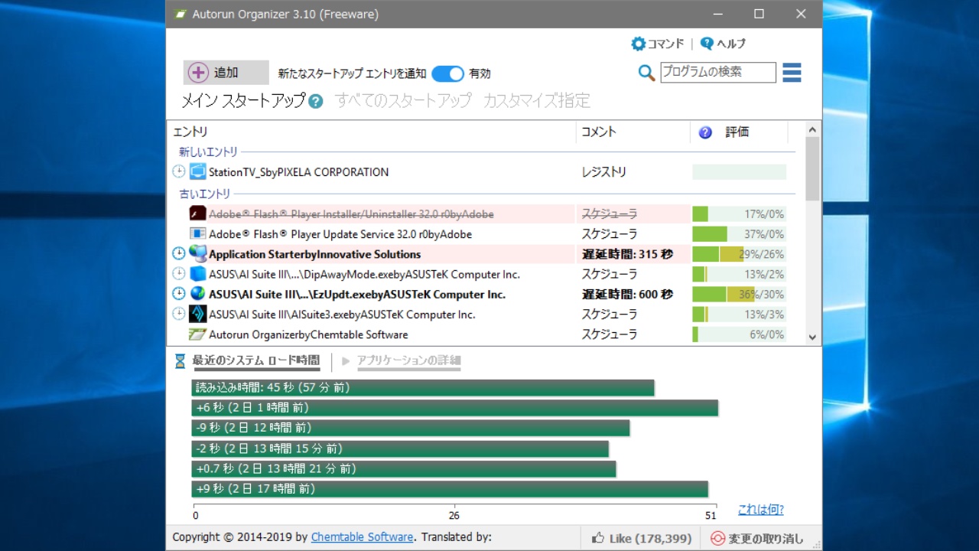Select the StationTV_SbyPIXELA CORPORATION entry
Image resolution: width=979 pixels, height=551 pixels.
(298, 172)
